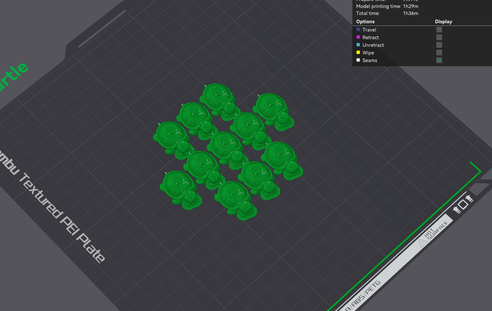This screenshot has width=492, height=311.
Task: Enable the Wipe display checkbox
Action: coord(439,53)
